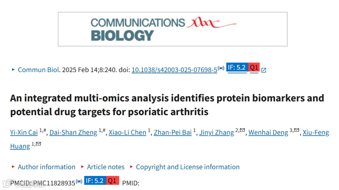Open author Yi-Xin Cai's link
Image resolution: width=339 pixels, height=190 pixels.
(24, 132)
